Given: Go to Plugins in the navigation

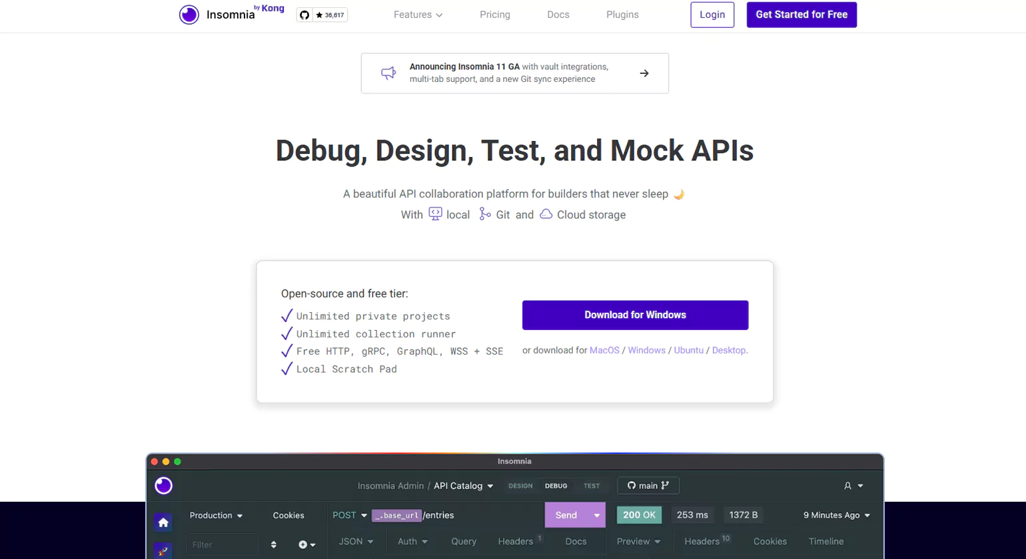Looking at the screenshot, I should (x=622, y=15).
